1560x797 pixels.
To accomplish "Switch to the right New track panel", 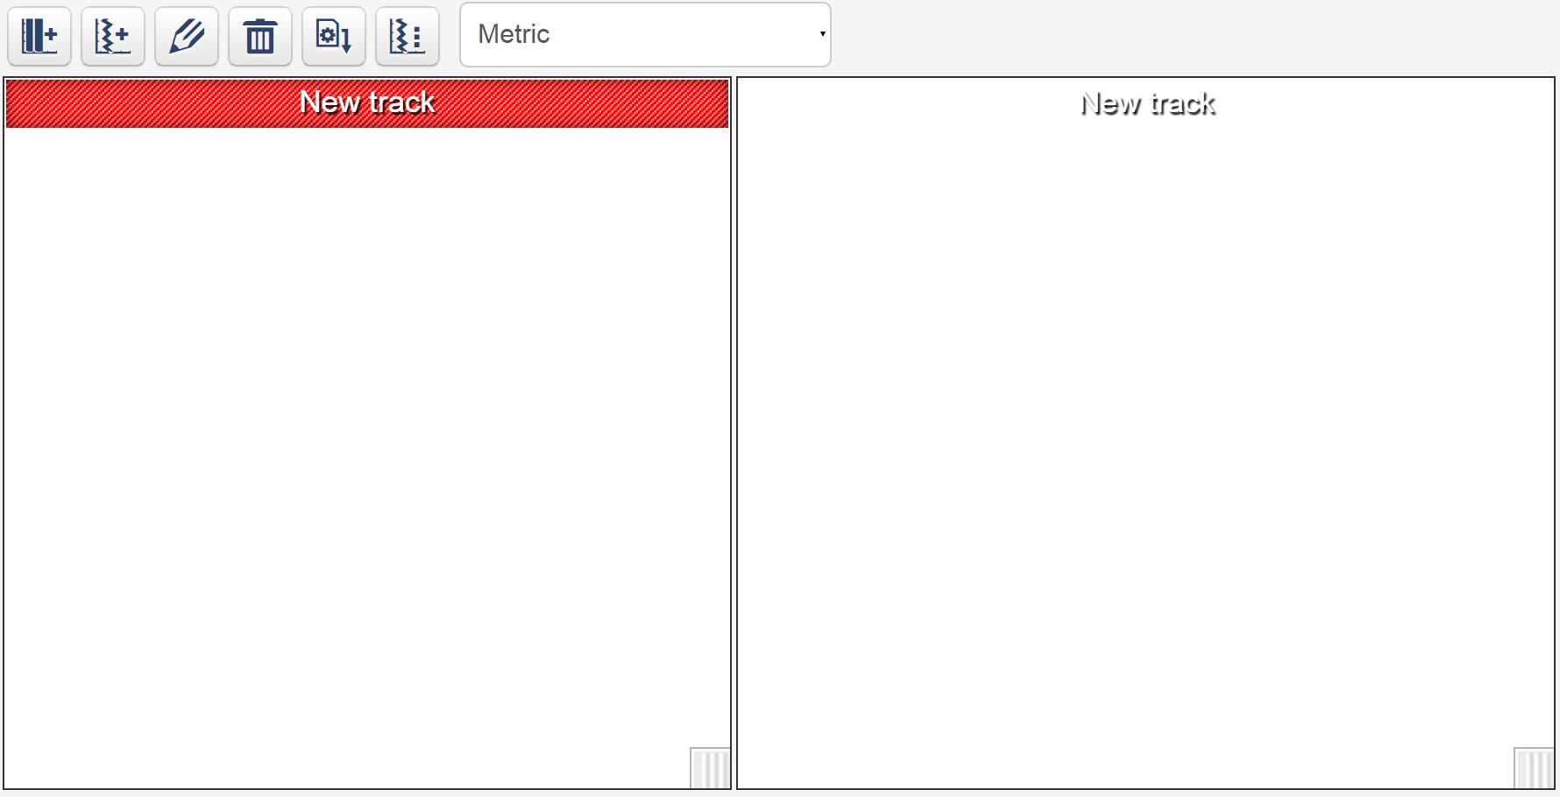I will pos(1146,102).
